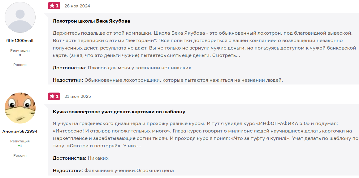Open the tiger avatar of Аноним5672994
Image resolution: width=359 pixels, height=178 pixels.
pos(20,108)
